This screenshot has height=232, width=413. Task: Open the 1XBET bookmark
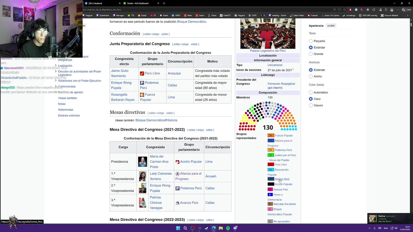tap(176, 15)
